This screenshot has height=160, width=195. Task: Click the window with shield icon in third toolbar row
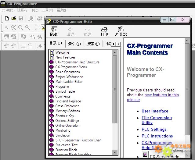[x=23, y=37]
